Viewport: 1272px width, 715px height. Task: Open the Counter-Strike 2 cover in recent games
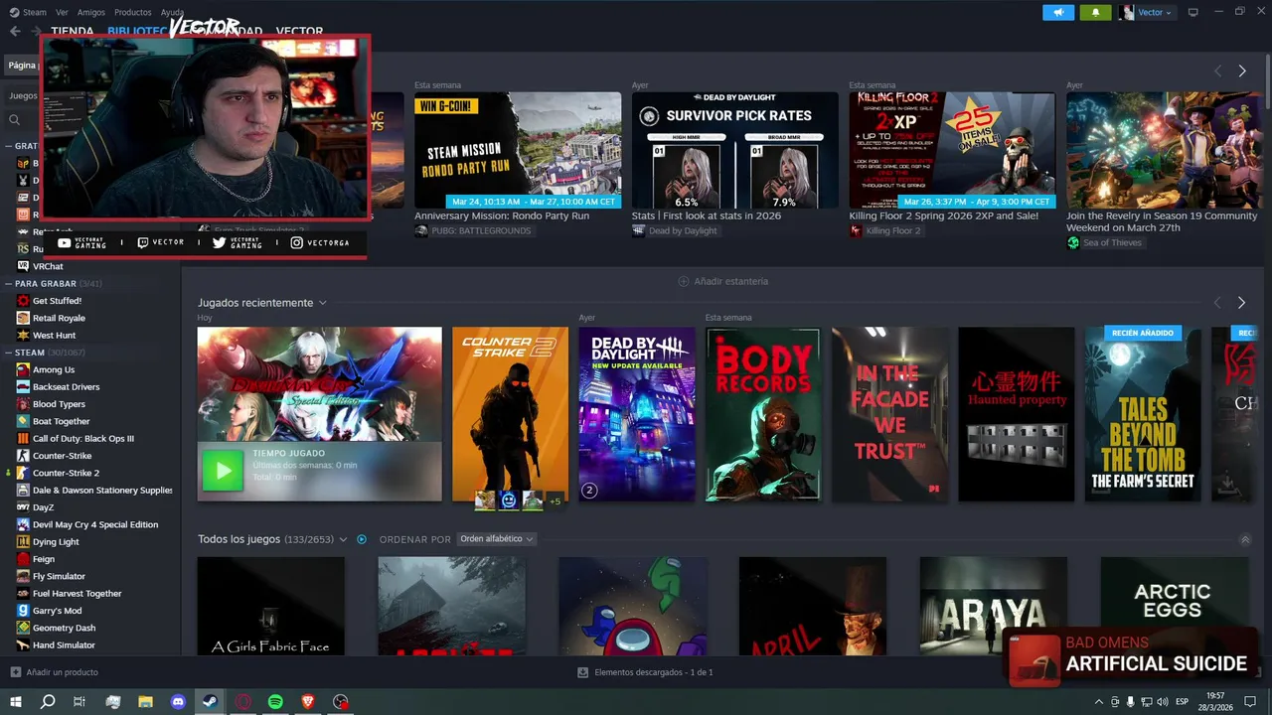coord(510,414)
